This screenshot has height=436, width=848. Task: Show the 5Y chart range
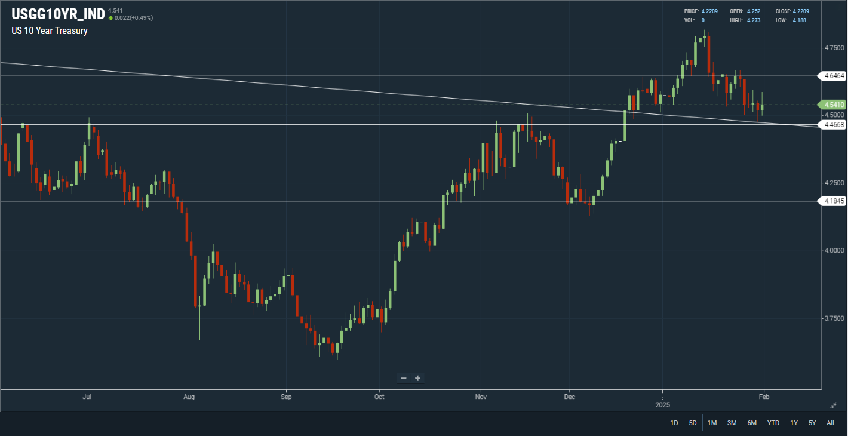812,423
